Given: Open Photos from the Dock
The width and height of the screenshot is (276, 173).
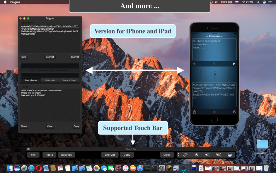Looking at the screenshot, I should (96, 168).
